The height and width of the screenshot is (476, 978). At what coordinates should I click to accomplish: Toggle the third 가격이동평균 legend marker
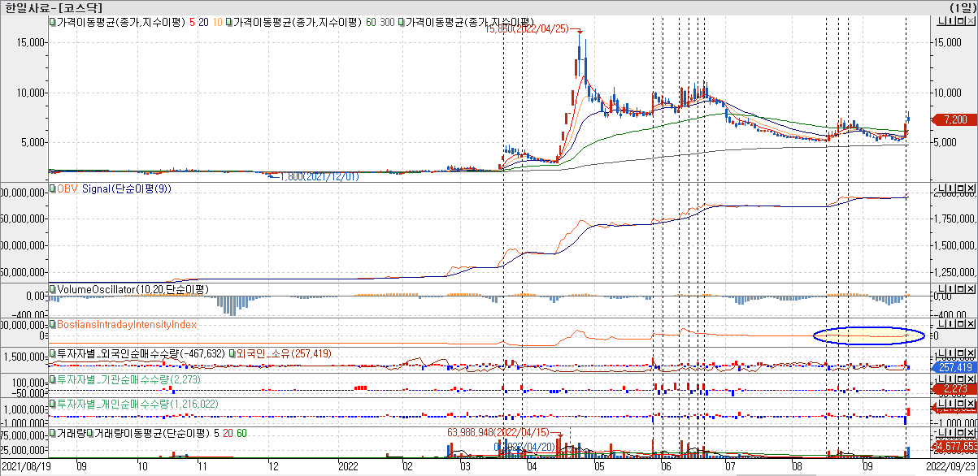pyautogui.click(x=402, y=20)
